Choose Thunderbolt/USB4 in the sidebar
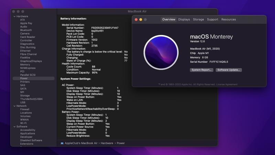The image size is (275, 155). click(31, 99)
